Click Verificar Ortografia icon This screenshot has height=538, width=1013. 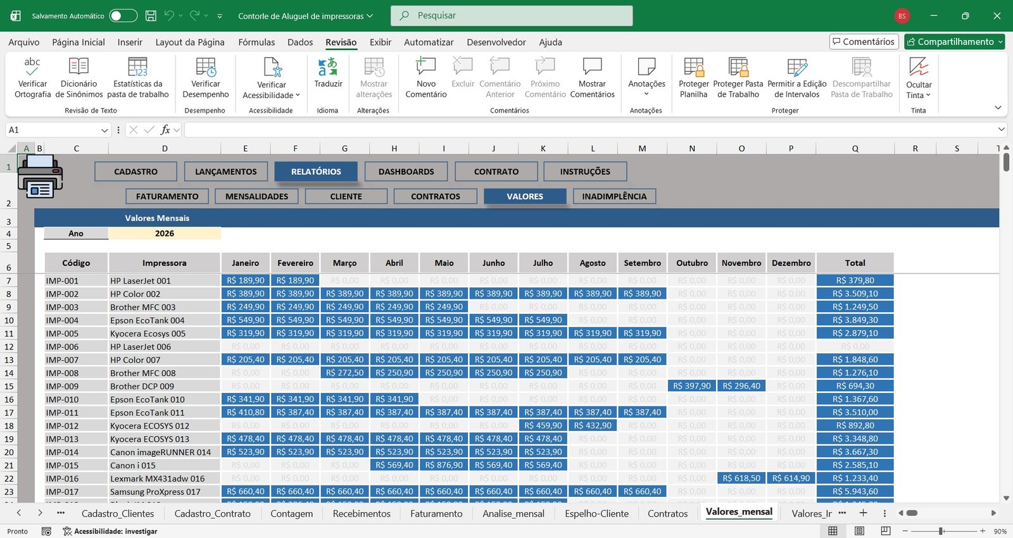(32, 66)
